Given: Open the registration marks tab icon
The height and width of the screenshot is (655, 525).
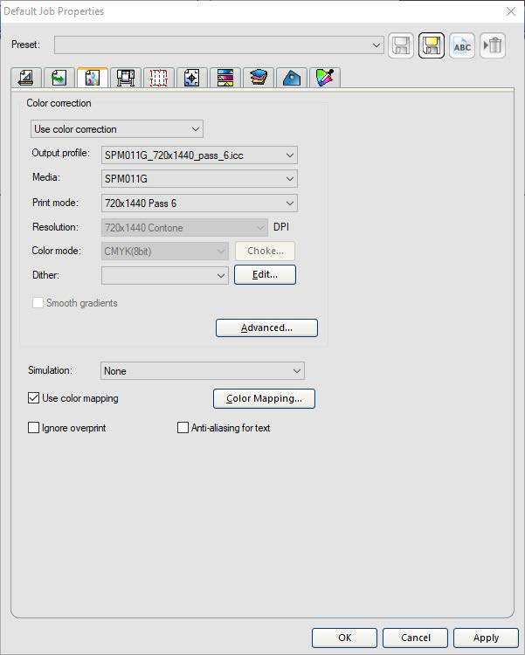Looking at the screenshot, I should point(191,78).
